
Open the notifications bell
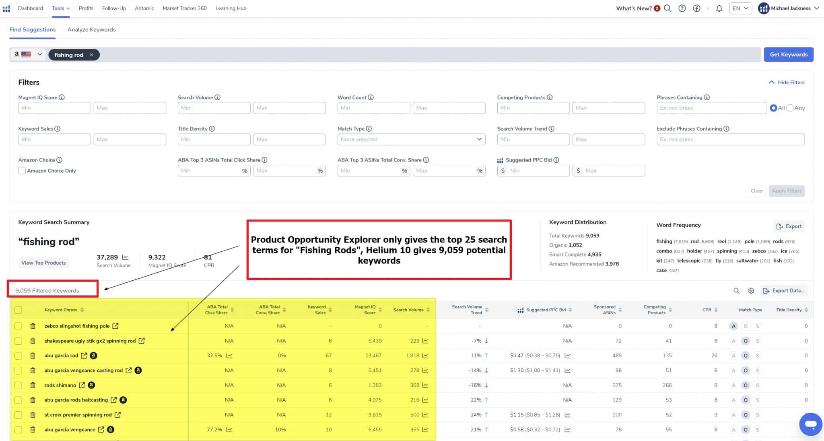(719, 8)
